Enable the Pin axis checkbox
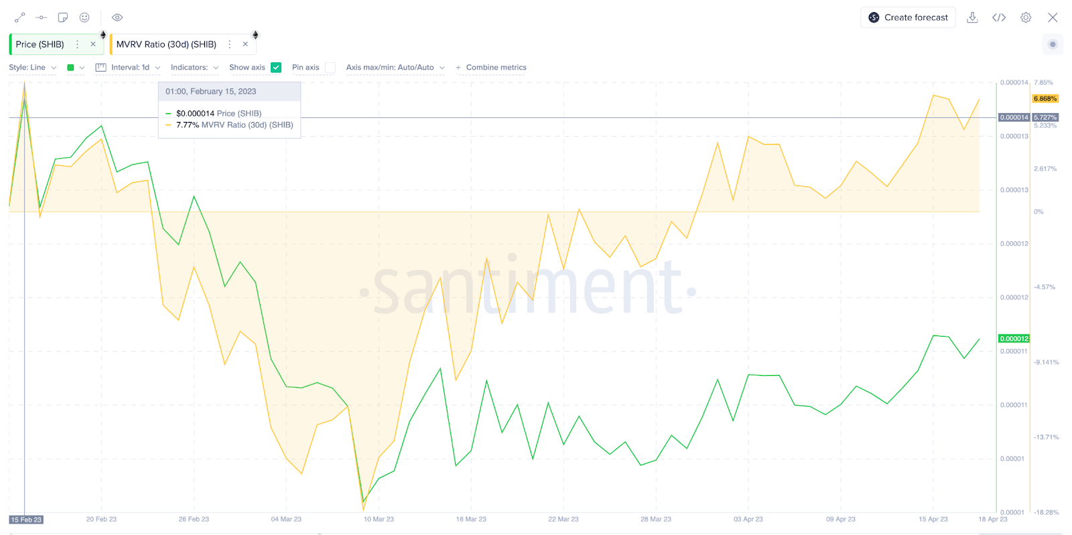 point(330,68)
